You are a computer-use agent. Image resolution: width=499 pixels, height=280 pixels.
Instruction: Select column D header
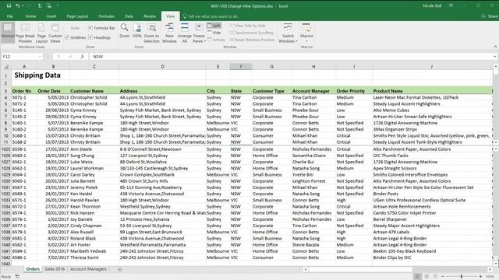[x=162, y=66]
